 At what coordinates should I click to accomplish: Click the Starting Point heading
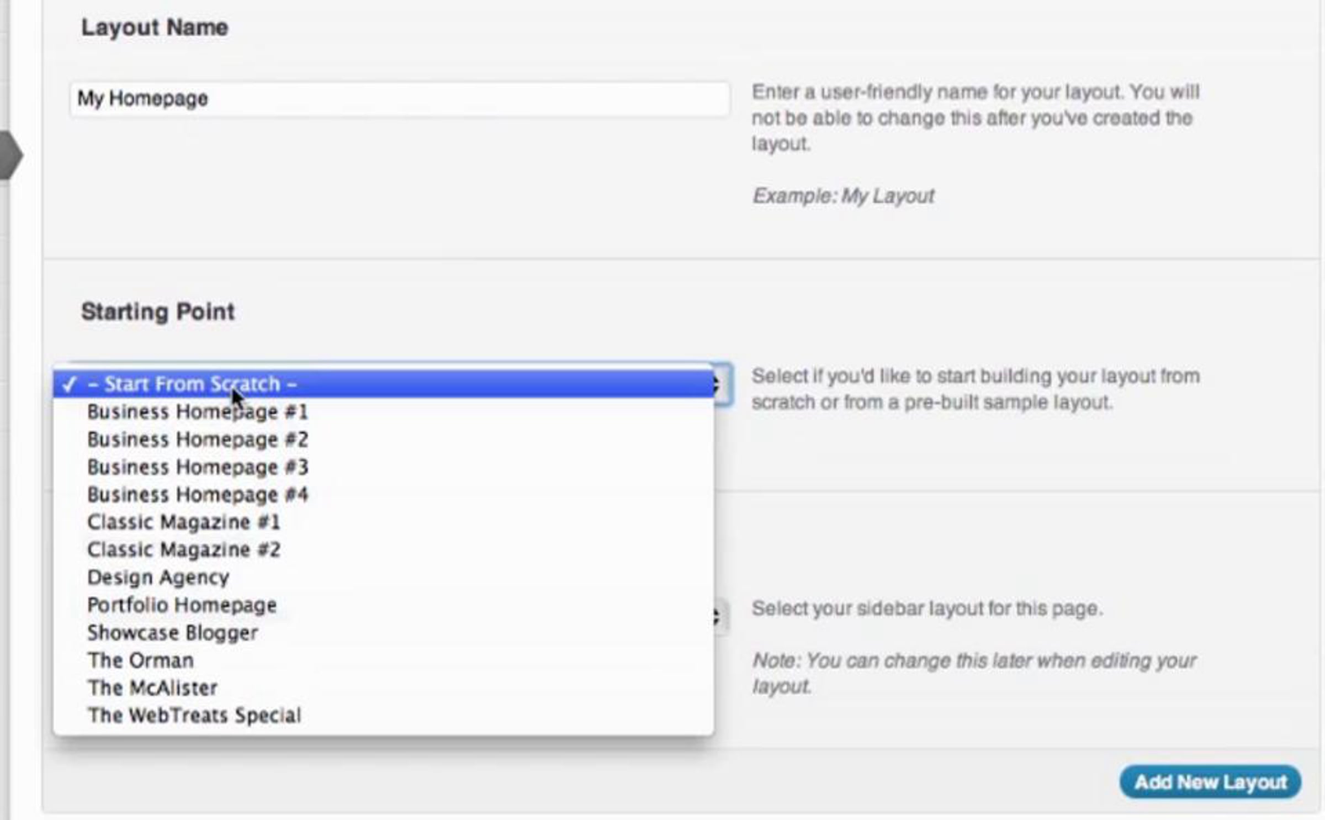pyautogui.click(x=158, y=312)
